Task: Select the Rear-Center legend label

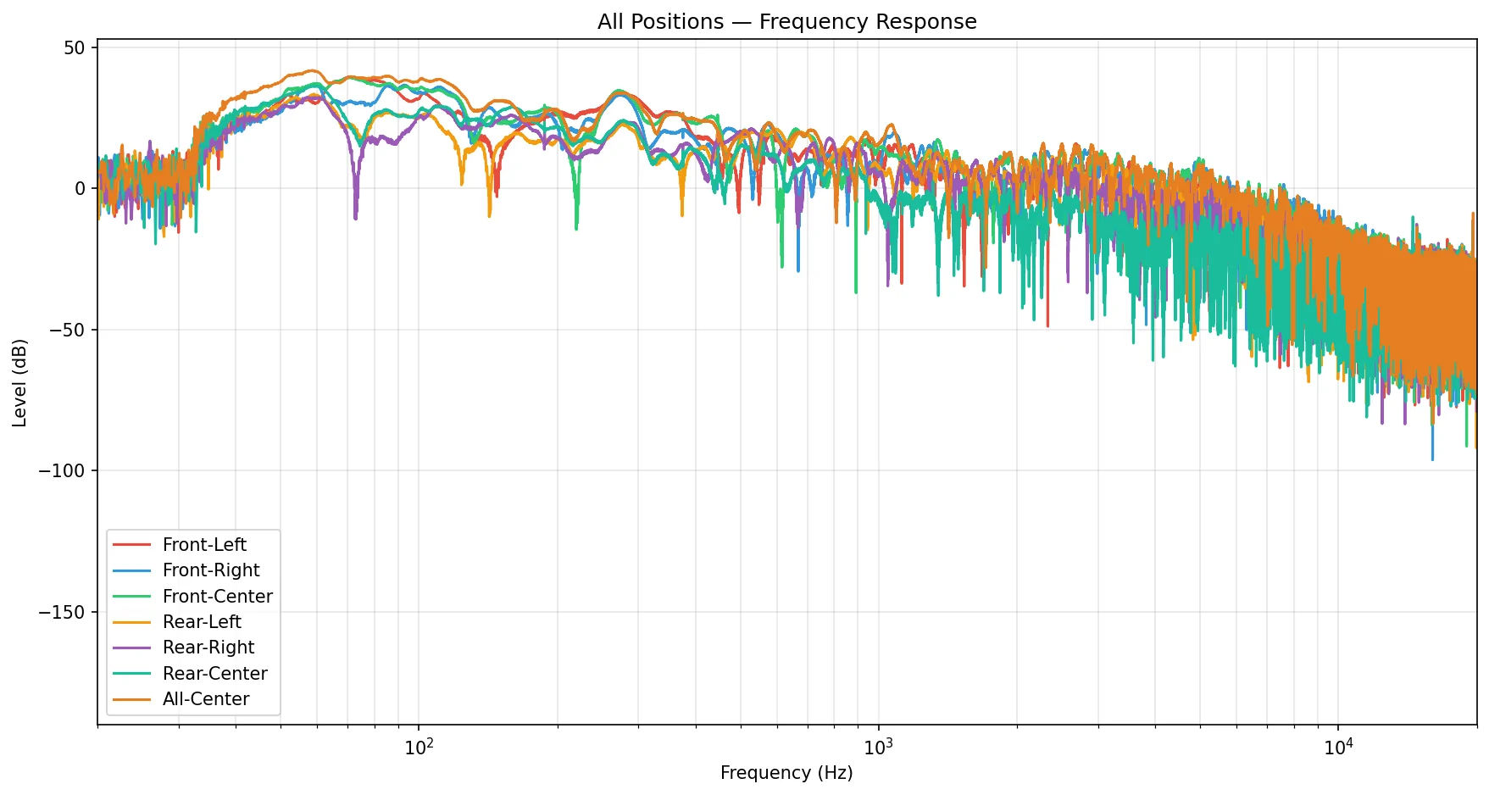Action: tap(215, 674)
